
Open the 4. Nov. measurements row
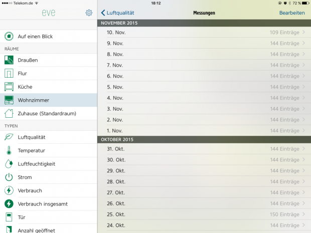204,98
